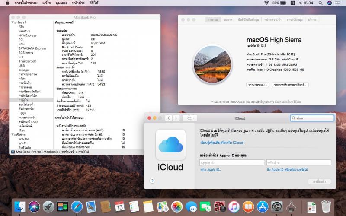Viewport: 346px width, 216px height.
Task: Show all preferences grid button in iCloud window
Action: (190, 118)
